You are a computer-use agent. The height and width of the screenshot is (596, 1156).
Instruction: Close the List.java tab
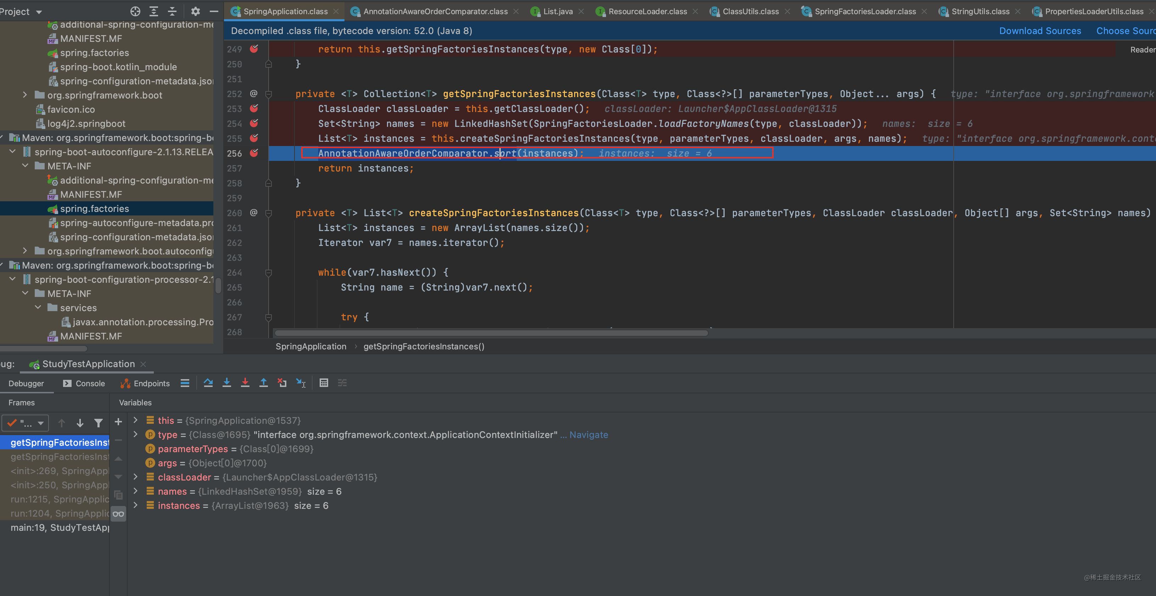(x=581, y=11)
